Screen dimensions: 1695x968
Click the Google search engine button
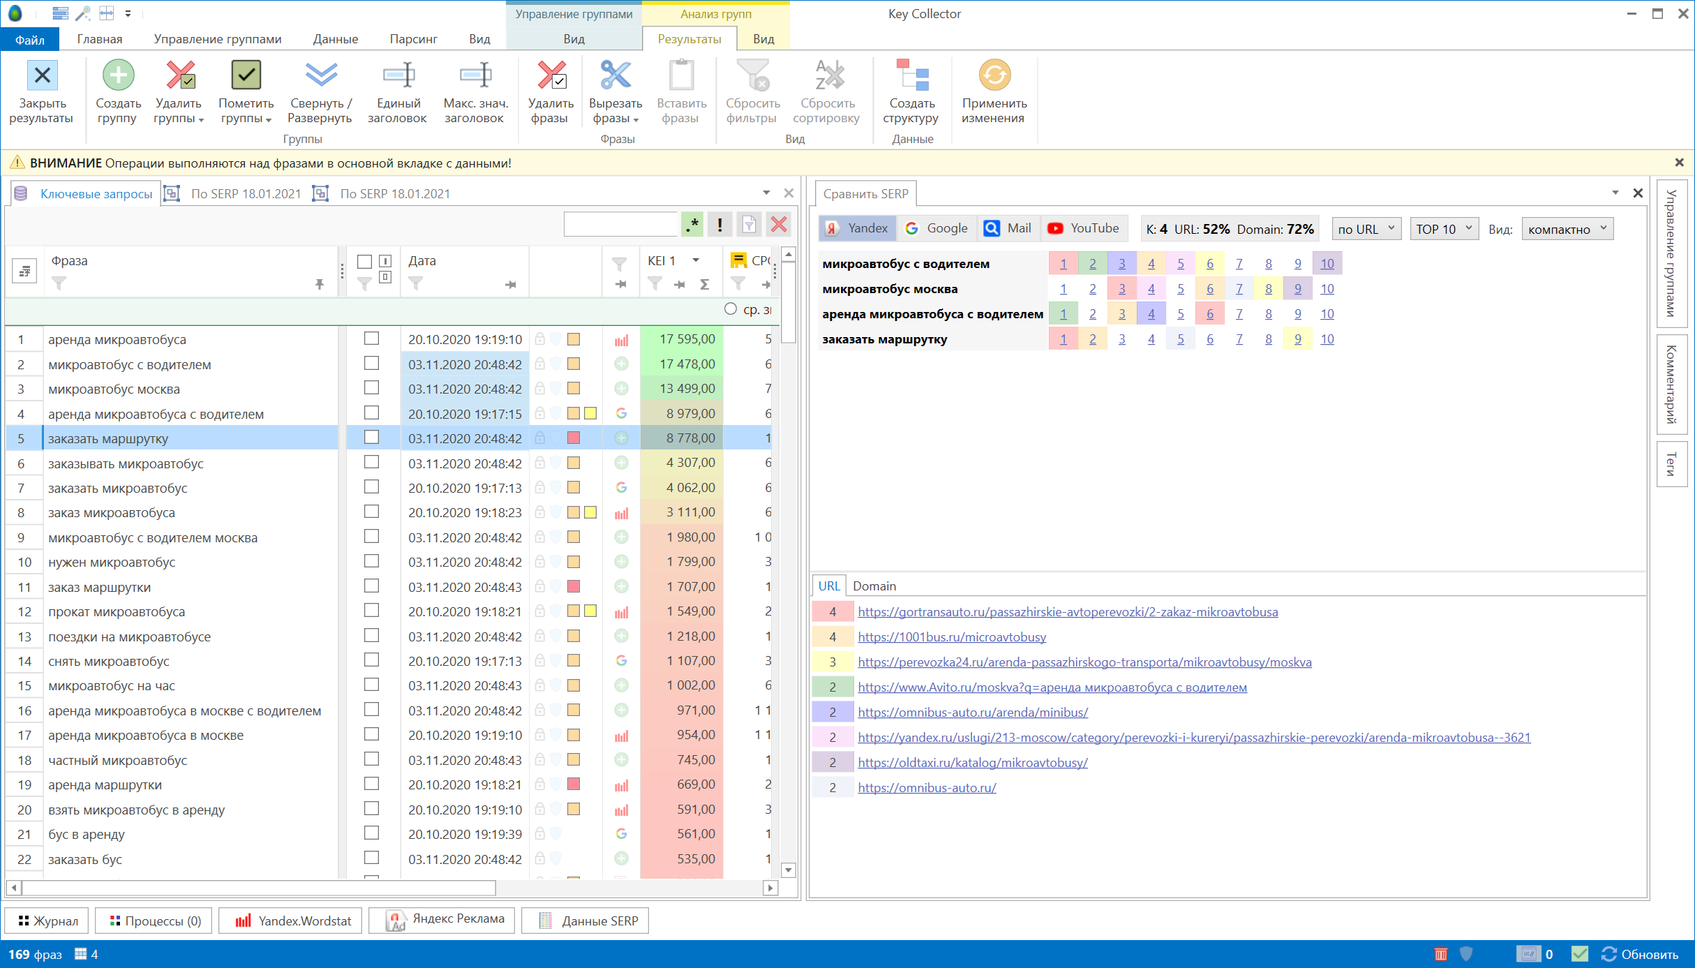(936, 228)
